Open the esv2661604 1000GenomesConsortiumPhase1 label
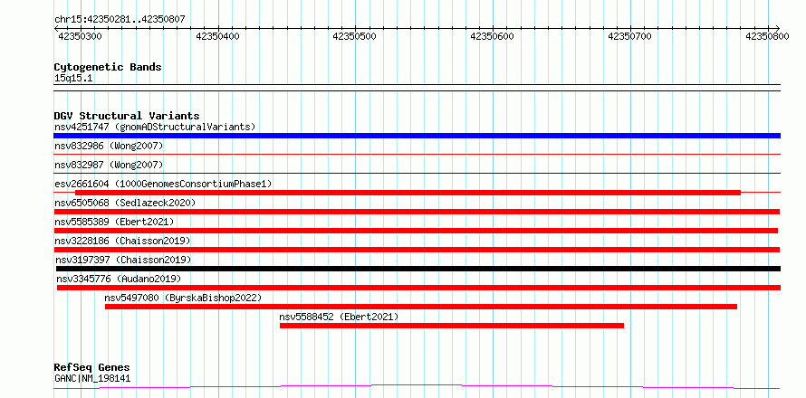This screenshot has height=398, width=806. click(x=163, y=184)
